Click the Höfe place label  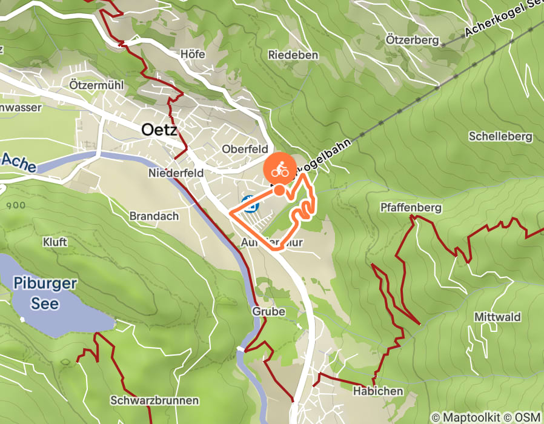(193, 54)
